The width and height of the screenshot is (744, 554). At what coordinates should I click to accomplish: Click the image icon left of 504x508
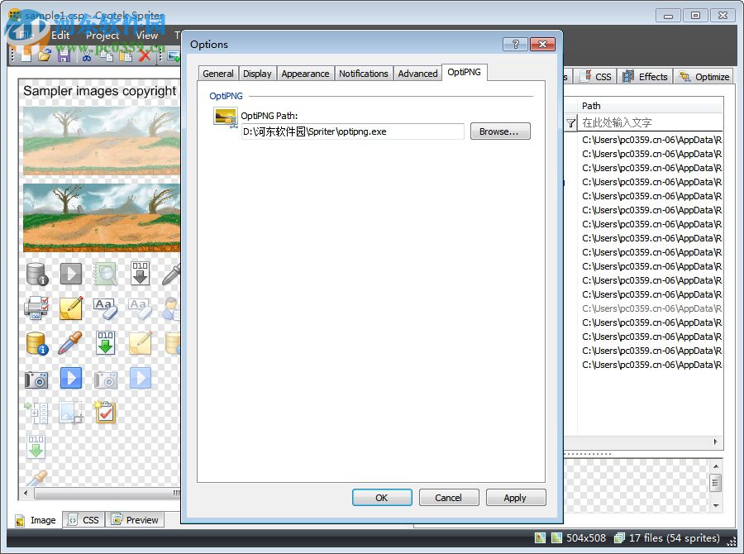[x=556, y=537]
